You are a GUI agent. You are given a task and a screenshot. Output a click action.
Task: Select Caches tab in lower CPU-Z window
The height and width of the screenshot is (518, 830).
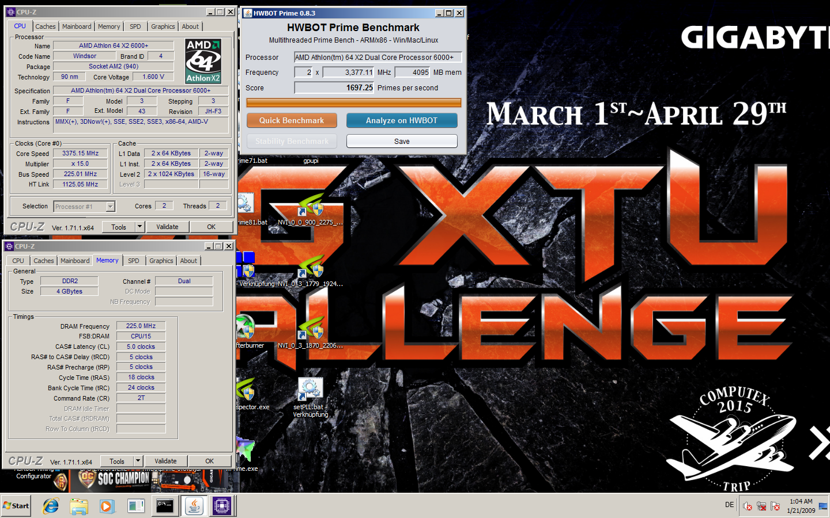coord(44,261)
